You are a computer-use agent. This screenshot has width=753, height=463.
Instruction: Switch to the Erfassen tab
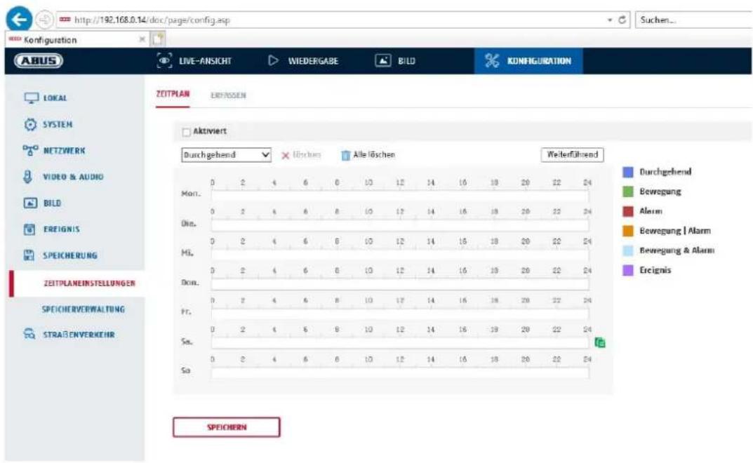click(x=228, y=95)
